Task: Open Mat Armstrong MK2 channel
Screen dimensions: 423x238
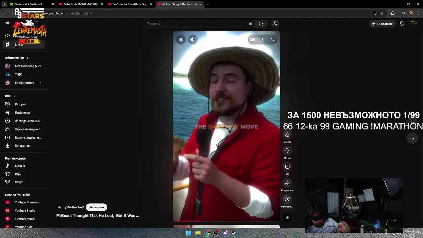Action: 23,66
